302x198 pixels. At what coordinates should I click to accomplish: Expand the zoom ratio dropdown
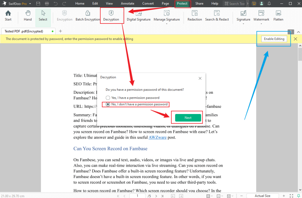tap(262, 196)
